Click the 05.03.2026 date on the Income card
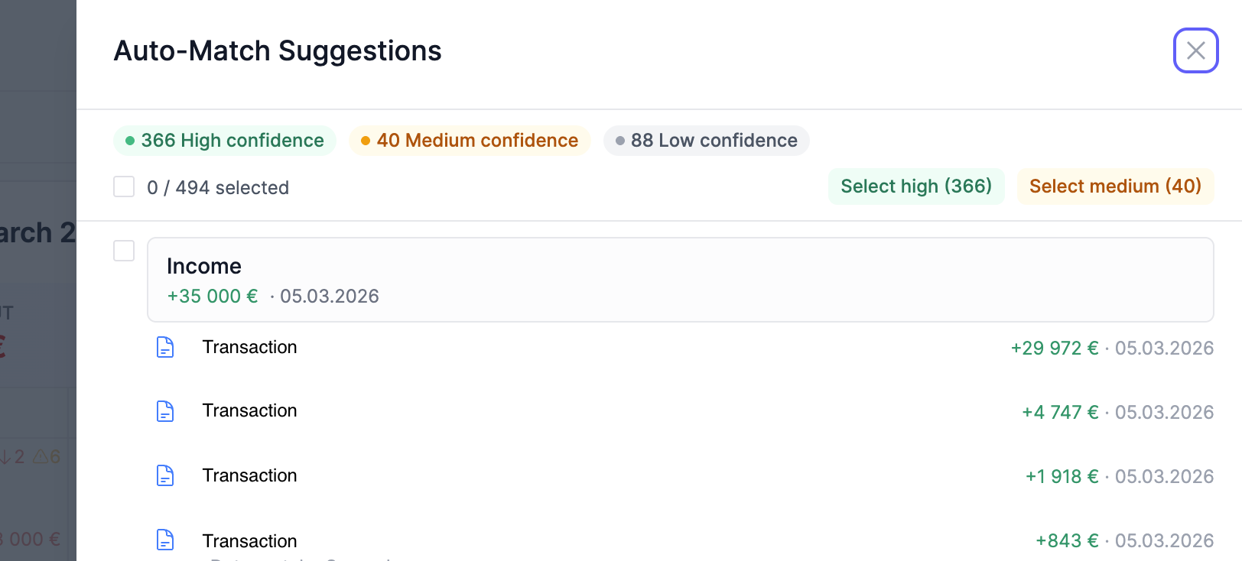Viewport: 1242px width, 561px height. point(330,297)
